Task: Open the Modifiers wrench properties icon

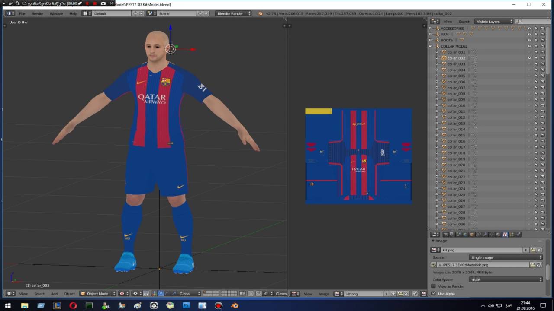Action: point(485,235)
